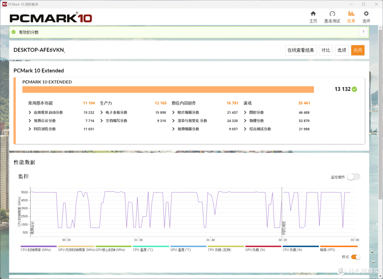The width and height of the screenshot is (383, 279).
Task: Expand 综合测试分数 row
Action: [x=245, y=129]
